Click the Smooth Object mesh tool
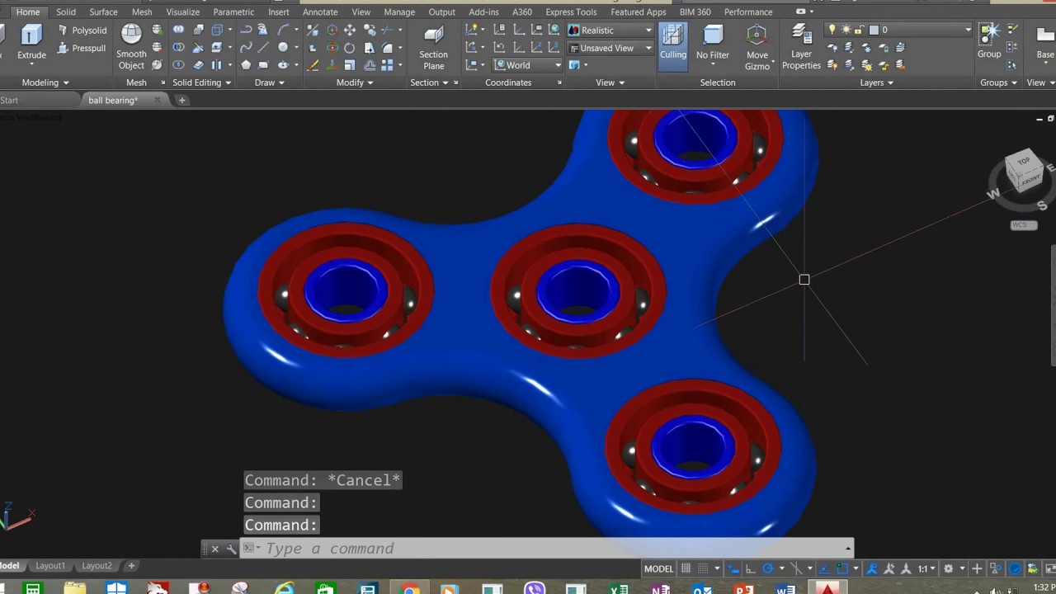This screenshot has width=1056, height=594. (131, 46)
